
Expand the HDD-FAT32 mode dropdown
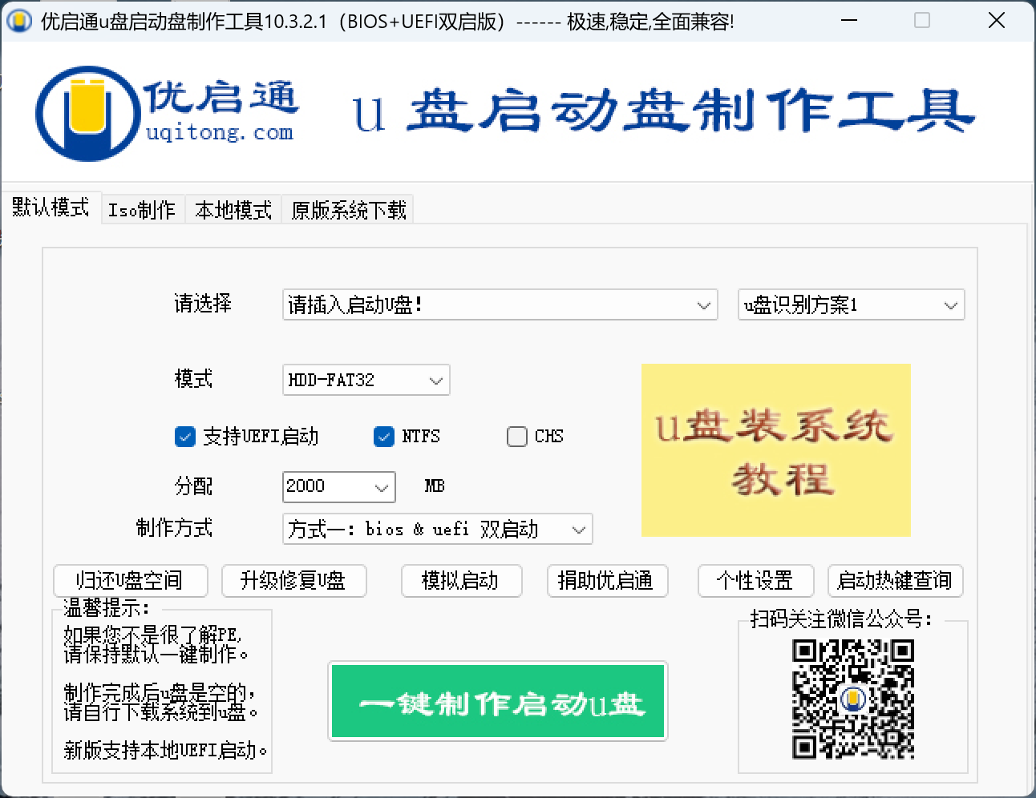pyautogui.click(x=365, y=380)
